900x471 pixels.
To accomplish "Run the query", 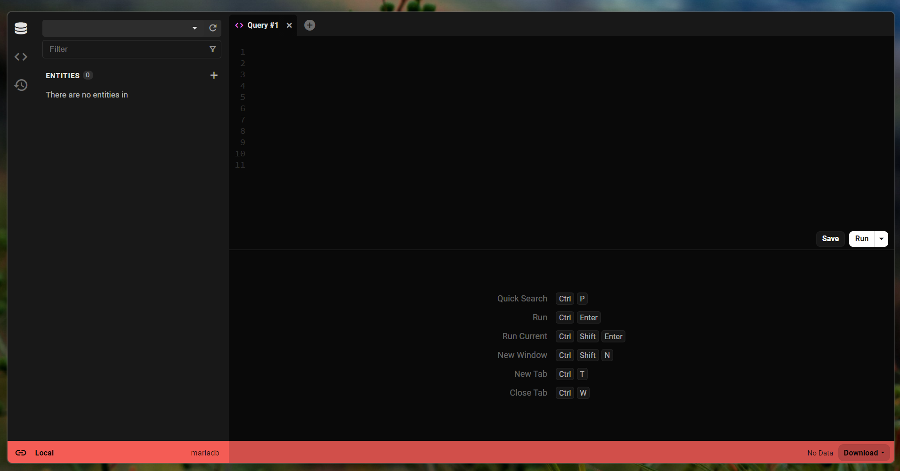I will click(x=862, y=239).
